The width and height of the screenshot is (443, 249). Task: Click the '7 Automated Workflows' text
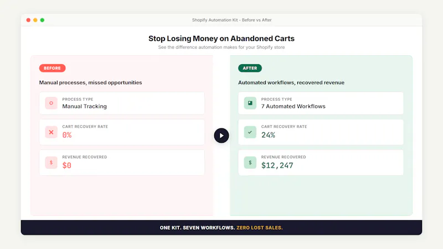coord(293,106)
